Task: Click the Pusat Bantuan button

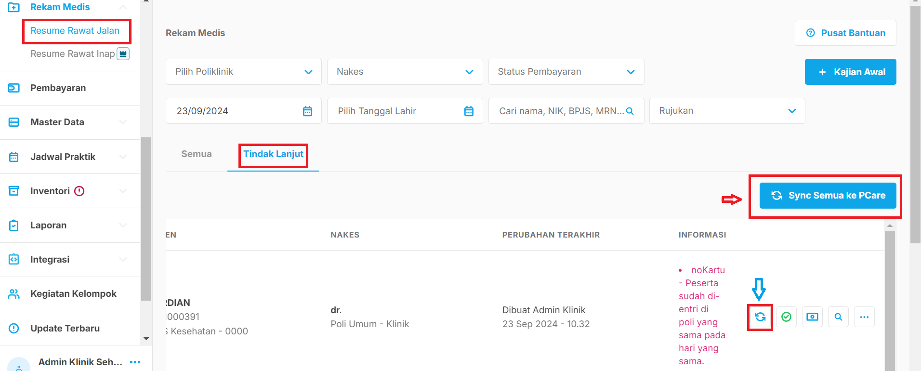Action: click(x=845, y=33)
